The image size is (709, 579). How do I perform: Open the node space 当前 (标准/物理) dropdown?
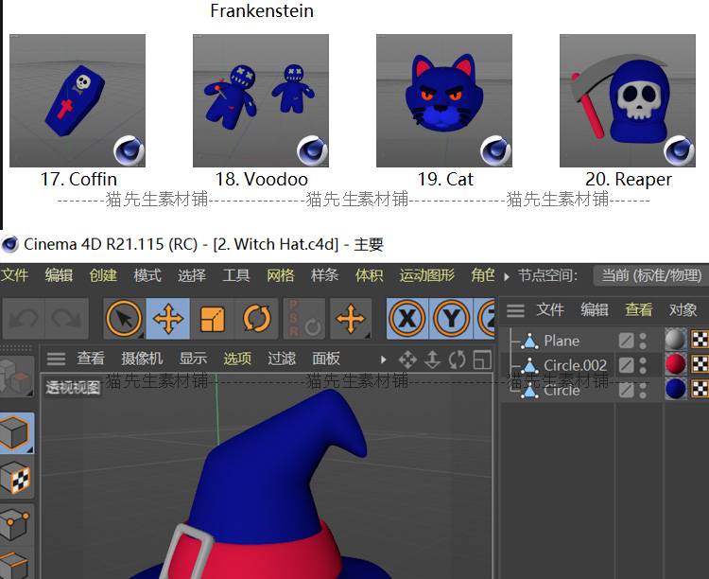coord(650,275)
